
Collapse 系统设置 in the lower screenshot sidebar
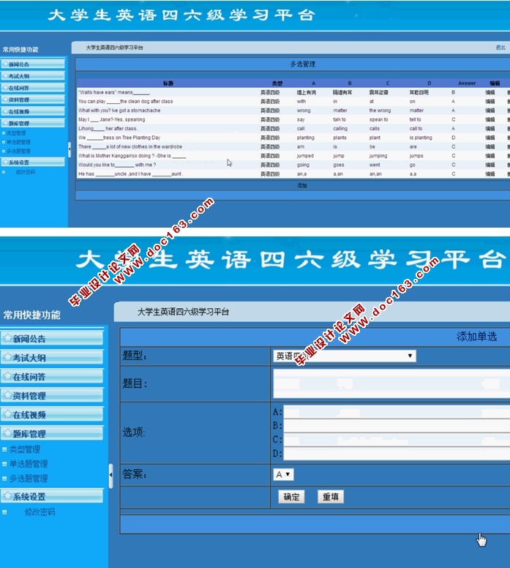(x=52, y=497)
